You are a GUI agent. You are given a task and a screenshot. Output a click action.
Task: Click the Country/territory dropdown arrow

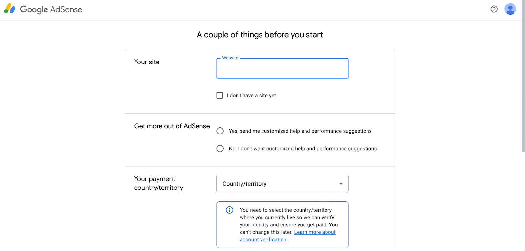coord(341,184)
